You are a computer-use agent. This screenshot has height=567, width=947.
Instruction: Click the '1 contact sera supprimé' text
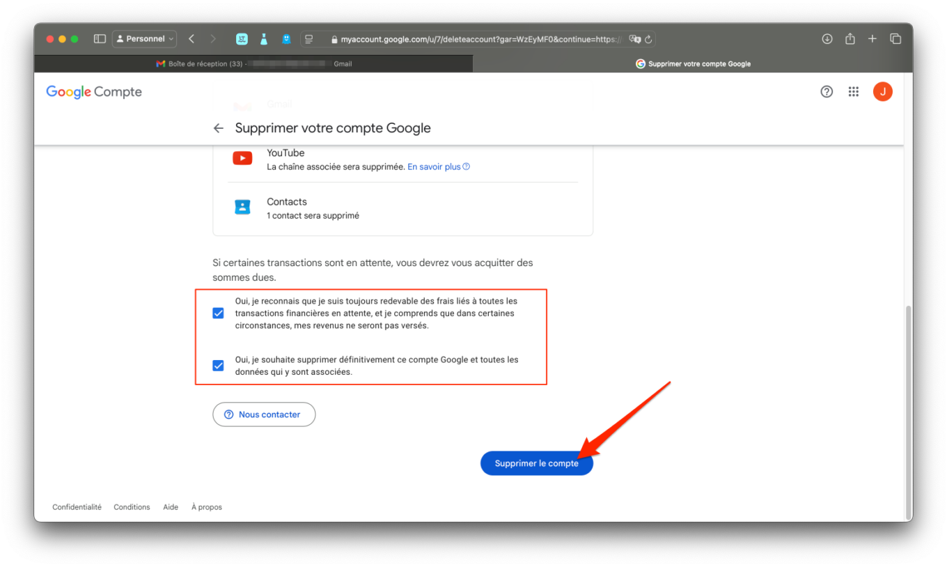pos(313,216)
